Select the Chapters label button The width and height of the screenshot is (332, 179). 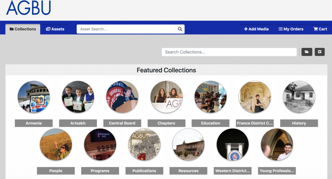pos(166,123)
